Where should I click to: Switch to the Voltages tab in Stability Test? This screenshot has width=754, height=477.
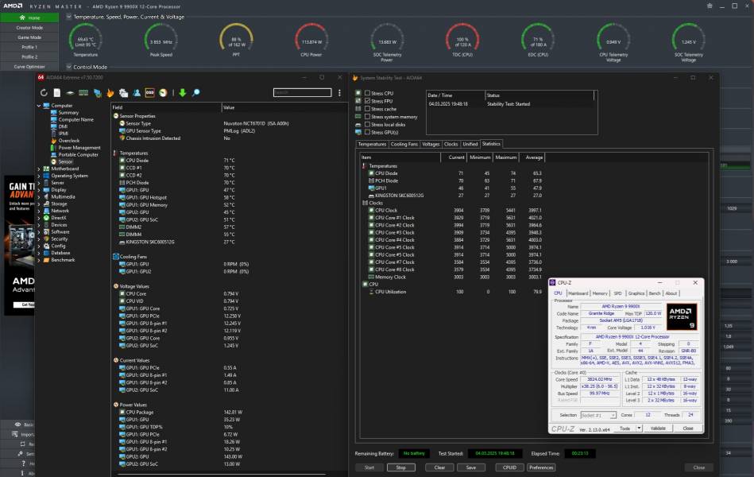click(431, 144)
